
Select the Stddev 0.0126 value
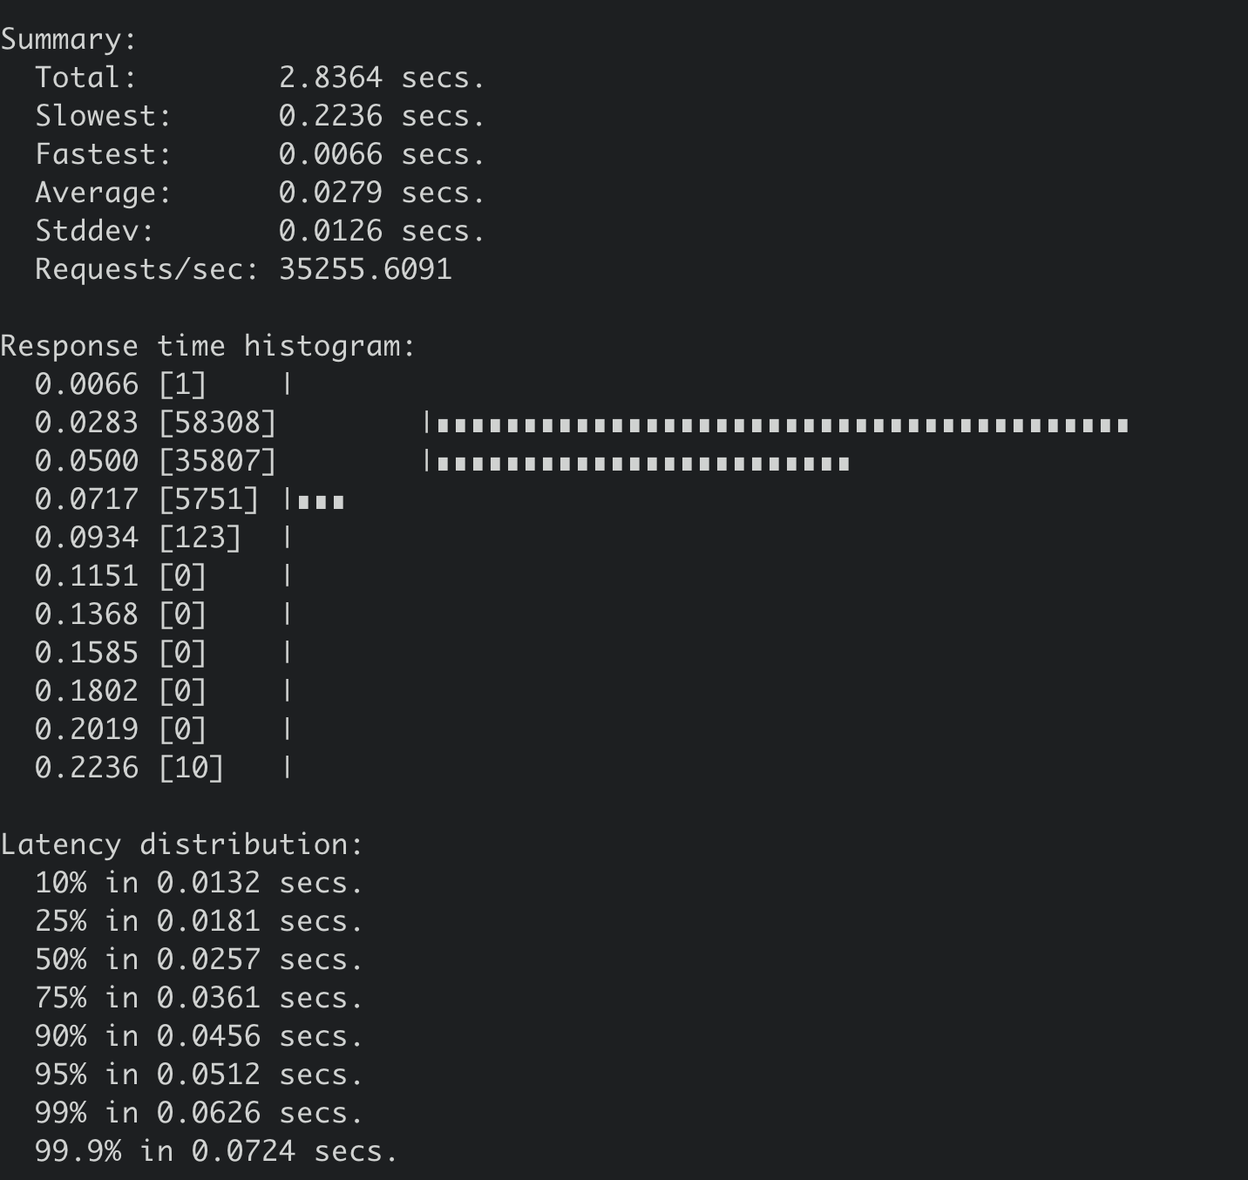pos(330,232)
